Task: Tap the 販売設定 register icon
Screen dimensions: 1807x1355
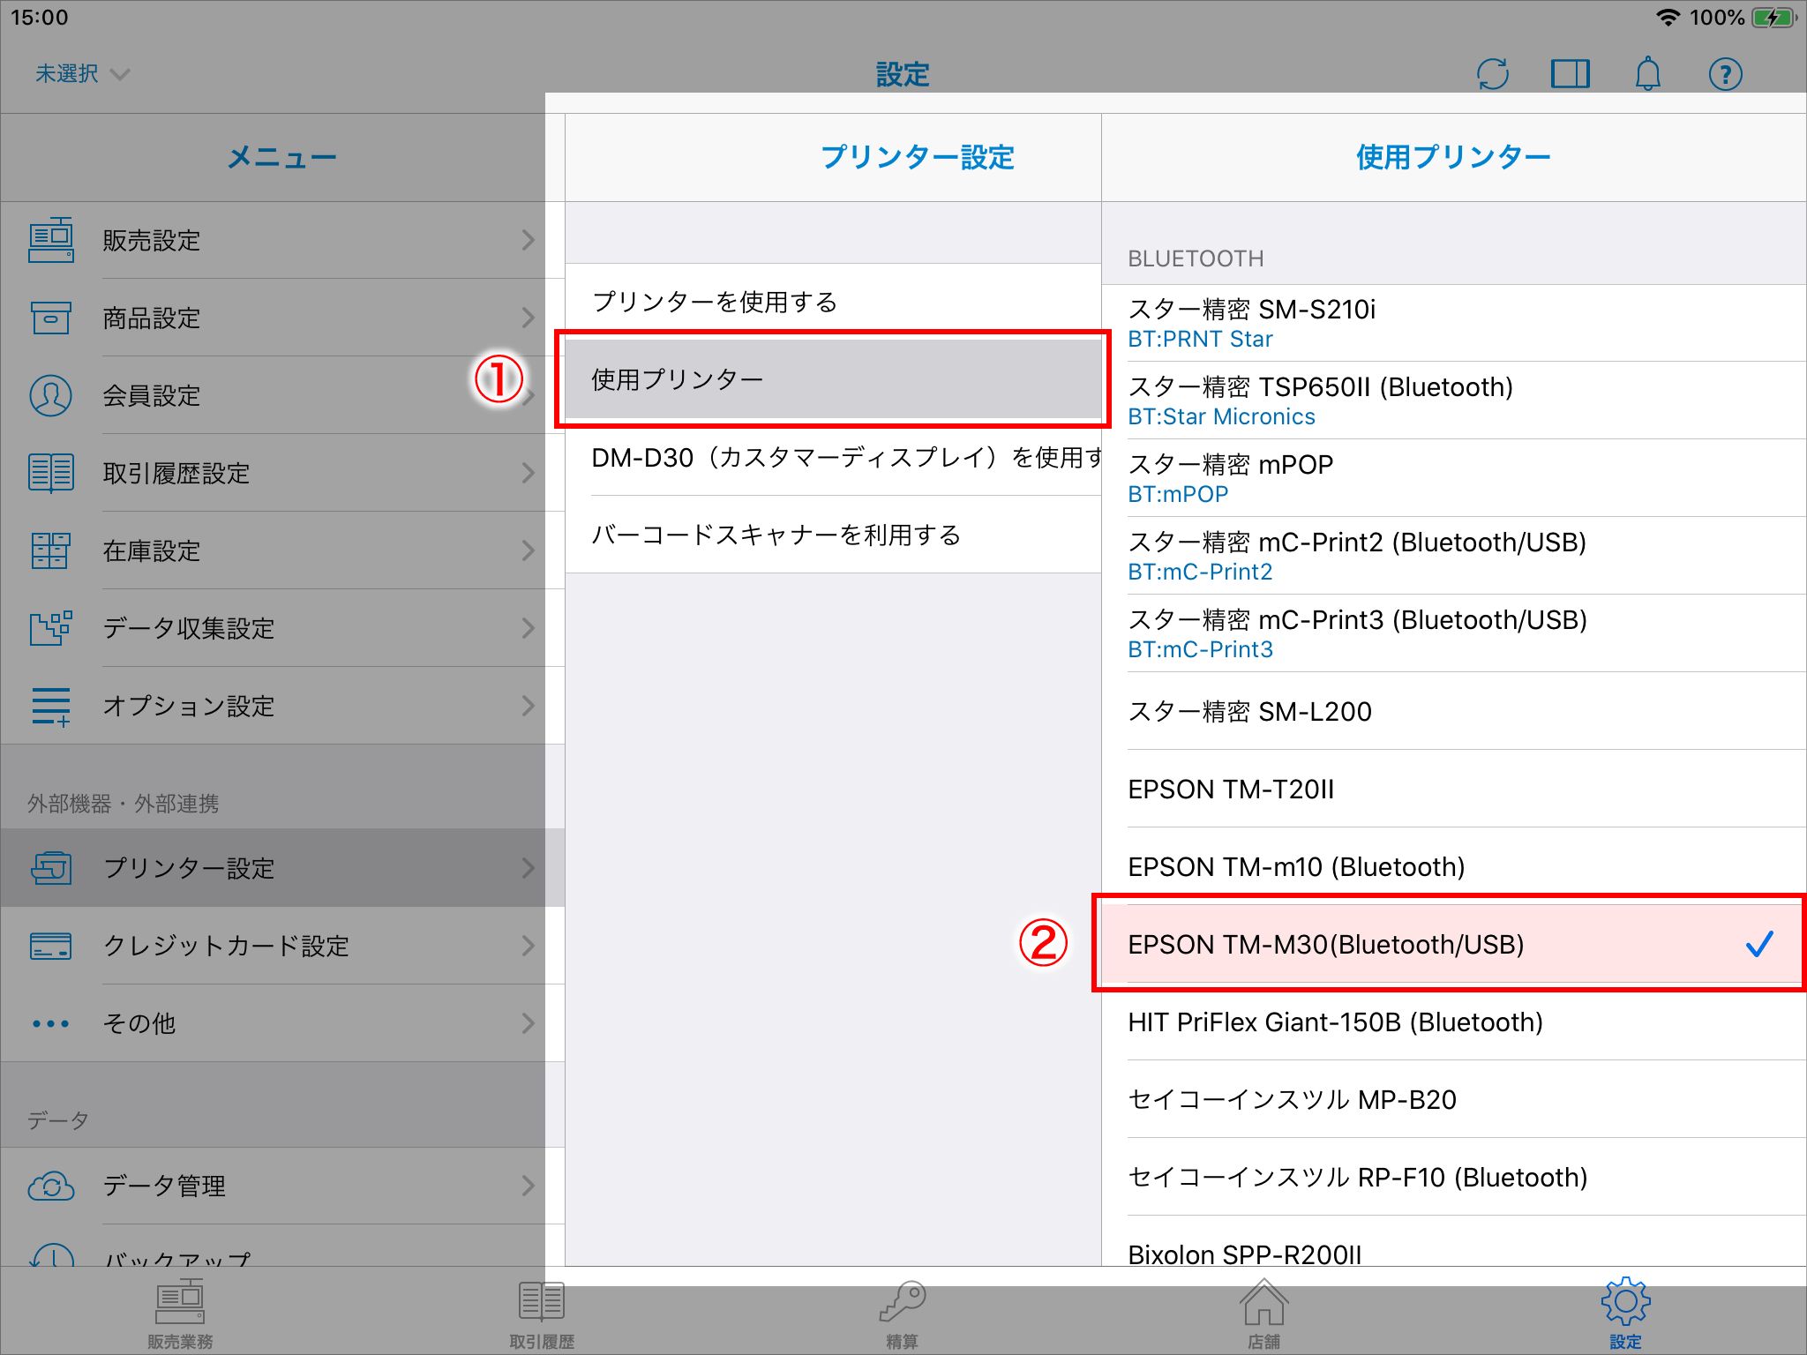Action: click(x=51, y=240)
